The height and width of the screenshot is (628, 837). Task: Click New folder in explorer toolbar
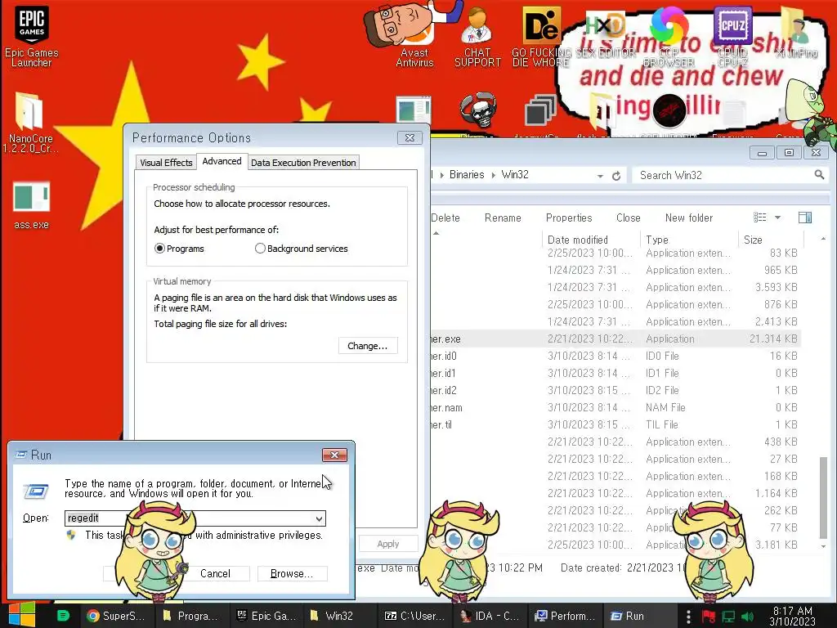point(689,218)
